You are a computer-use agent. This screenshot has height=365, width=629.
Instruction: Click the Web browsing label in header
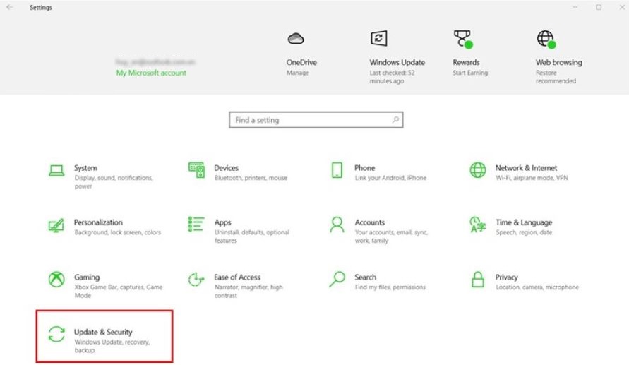click(559, 62)
